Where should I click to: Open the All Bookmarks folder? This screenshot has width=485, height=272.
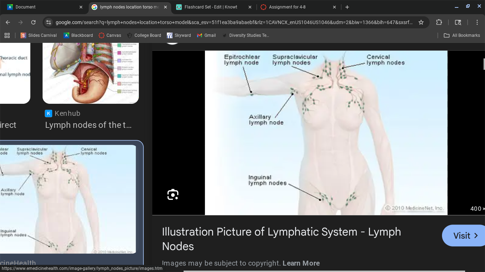pyautogui.click(x=462, y=35)
